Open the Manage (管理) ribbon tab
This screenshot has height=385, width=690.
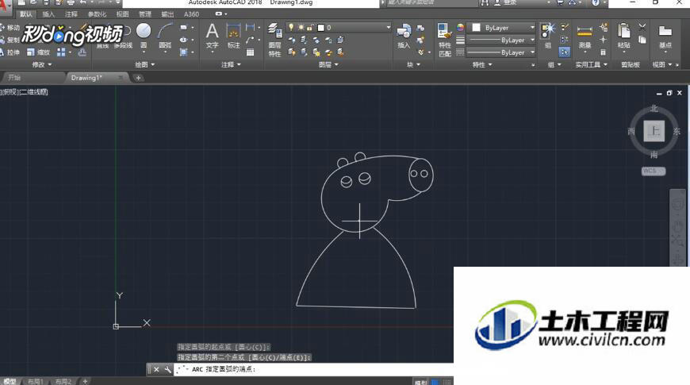coord(145,14)
